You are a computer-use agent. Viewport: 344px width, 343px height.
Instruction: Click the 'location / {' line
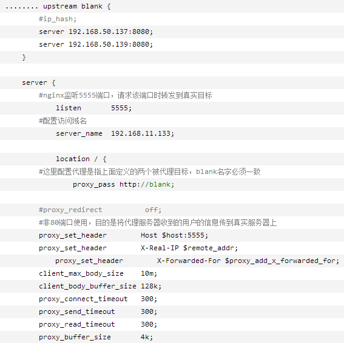tap(81, 159)
